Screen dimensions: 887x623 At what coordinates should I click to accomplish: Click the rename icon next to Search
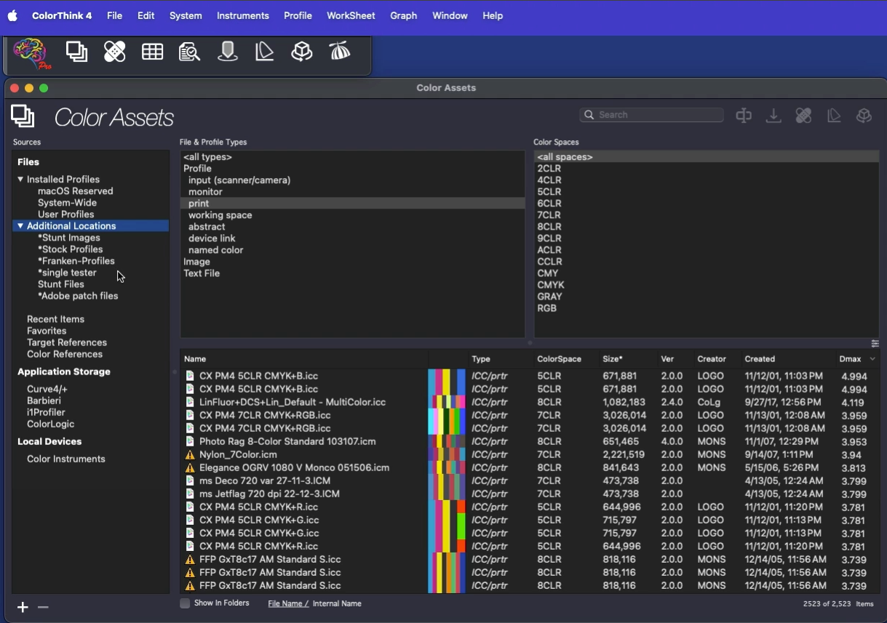744,116
